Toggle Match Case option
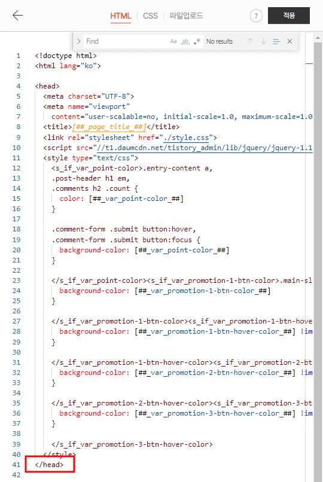This screenshot has width=323, height=482. (173, 41)
